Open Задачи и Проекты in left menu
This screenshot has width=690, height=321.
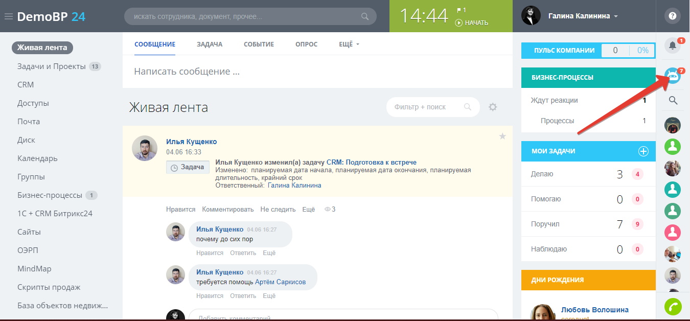coord(51,66)
